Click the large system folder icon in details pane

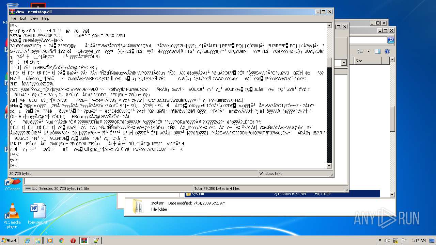[139, 206]
